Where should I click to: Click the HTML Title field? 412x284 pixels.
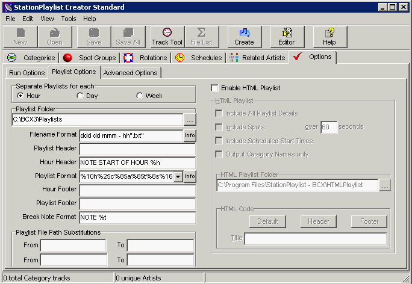click(316, 239)
